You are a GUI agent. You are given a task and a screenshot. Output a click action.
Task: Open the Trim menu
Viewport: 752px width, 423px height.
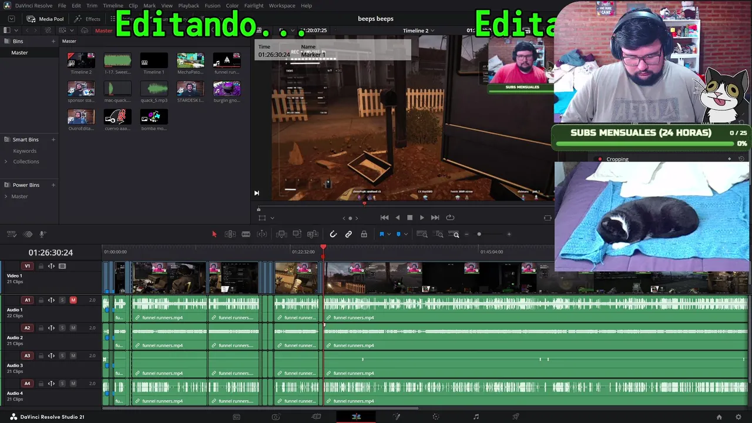pyautogui.click(x=92, y=5)
